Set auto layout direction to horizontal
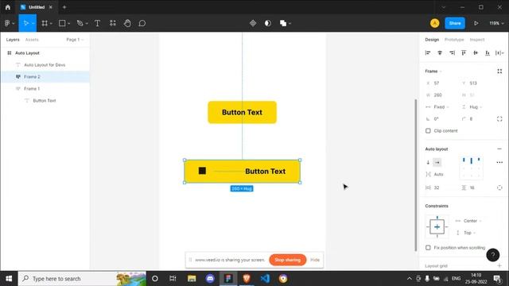Image resolution: width=509 pixels, height=286 pixels. tap(437, 162)
